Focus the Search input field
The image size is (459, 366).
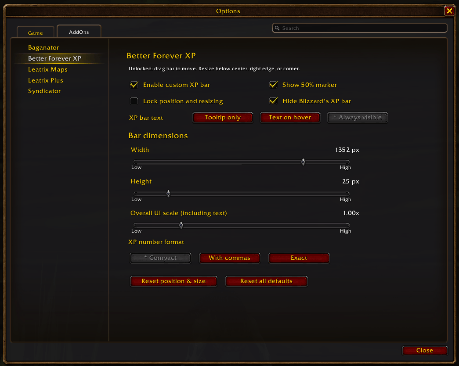359,28
